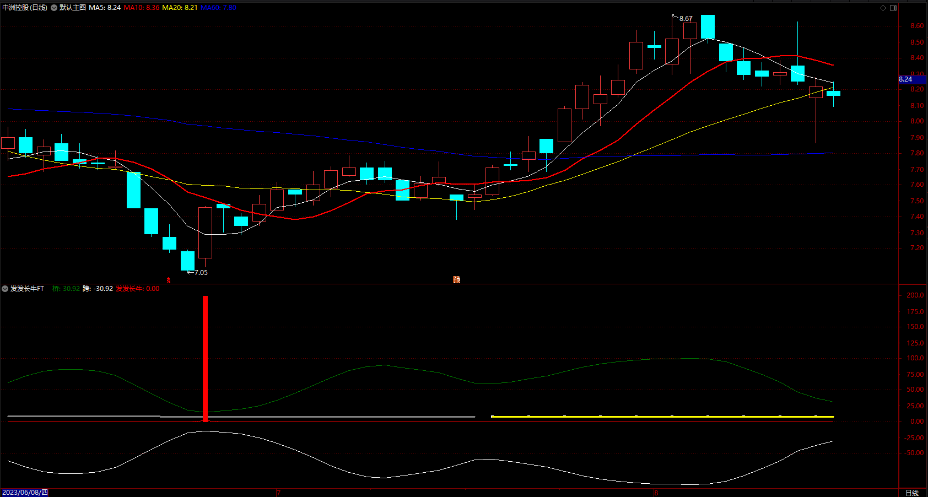Click the white 跨: -30.92 value
Image resolution: width=928 pixels, height=497 pixels.
pyautogui.click(x=98, y=289)
